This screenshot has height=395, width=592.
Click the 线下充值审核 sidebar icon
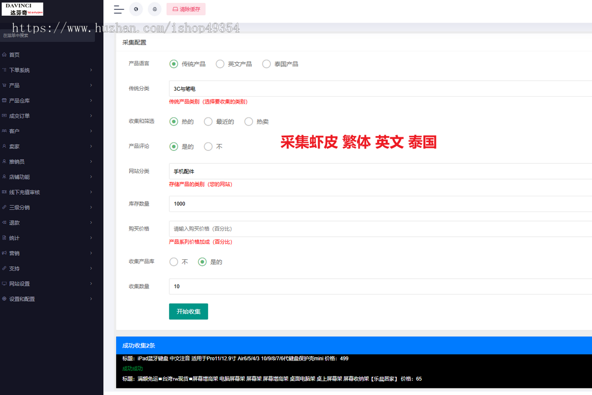(x=4, y=192)
